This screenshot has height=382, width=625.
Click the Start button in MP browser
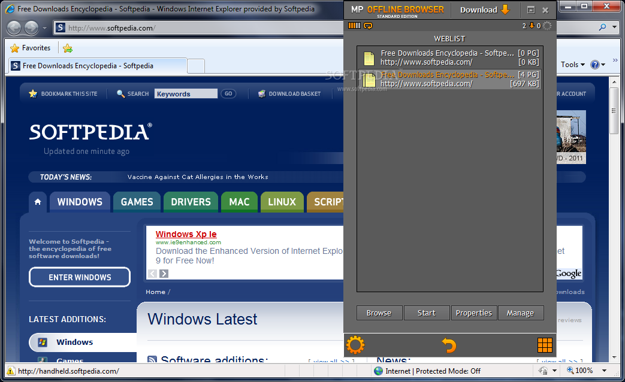pos(427,313)
